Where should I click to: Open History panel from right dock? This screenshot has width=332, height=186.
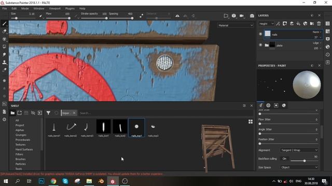tap(327, 55)
